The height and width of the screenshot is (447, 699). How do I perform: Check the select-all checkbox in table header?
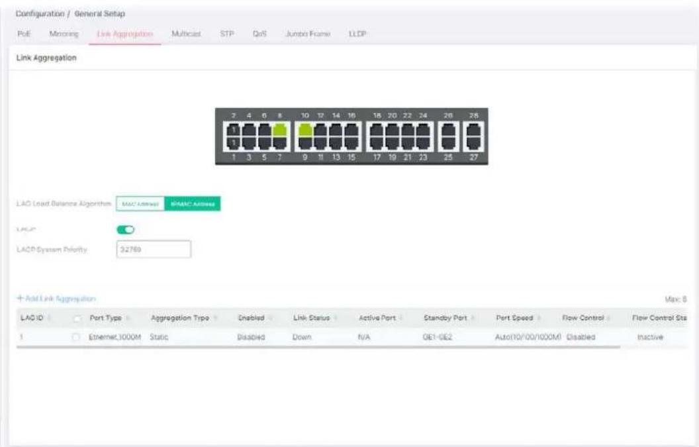pyautogui.click(x=77, y=318)
